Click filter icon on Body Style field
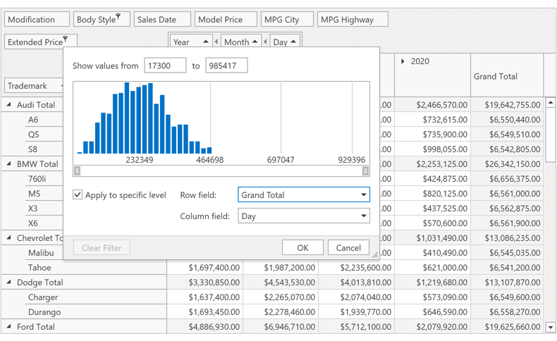 [118, 16]
